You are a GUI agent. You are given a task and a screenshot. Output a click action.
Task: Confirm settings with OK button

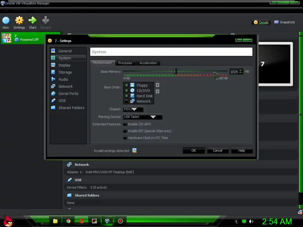(194, 150)
